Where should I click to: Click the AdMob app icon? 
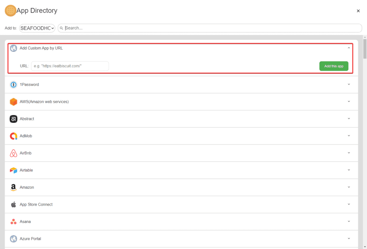coord(13,136)
